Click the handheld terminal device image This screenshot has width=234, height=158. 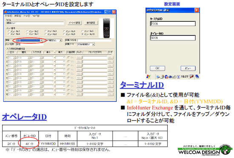click(x=106, y=28)
